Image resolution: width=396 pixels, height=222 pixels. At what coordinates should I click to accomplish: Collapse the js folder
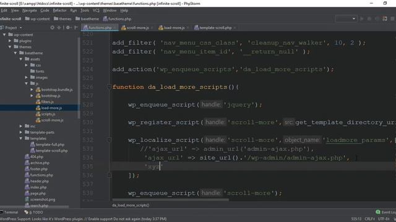[x=27, y=83]
